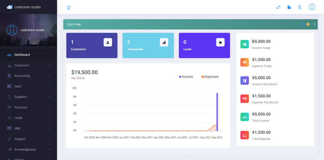Viewport: 324px width, 160px height.
Task: Click codeclone studio name beside profile avatar
Action: (33, 30)
